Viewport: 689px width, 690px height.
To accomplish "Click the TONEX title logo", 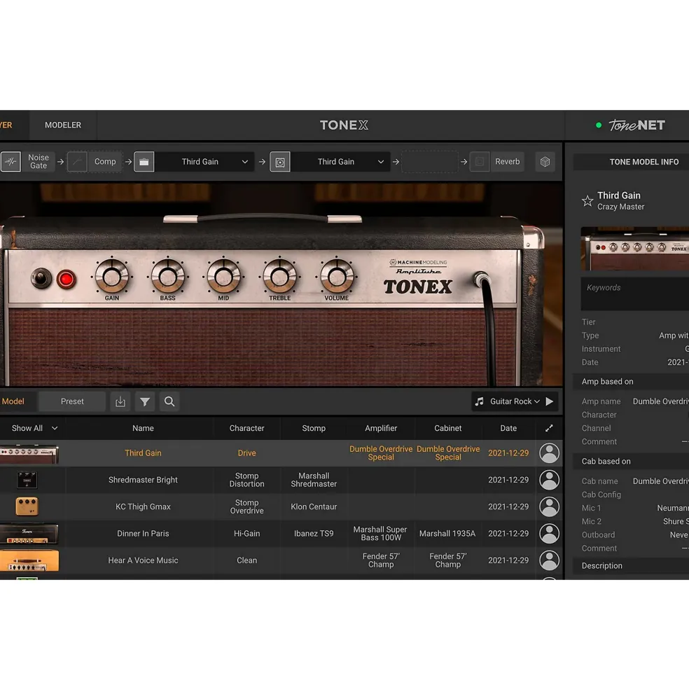I will pos(344,125).
